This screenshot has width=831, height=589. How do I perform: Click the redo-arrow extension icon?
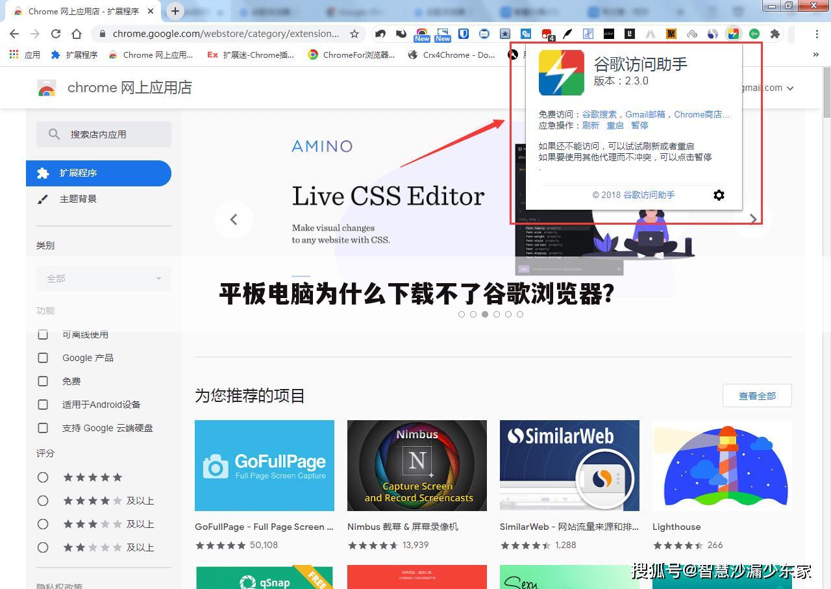pos(401,34)
